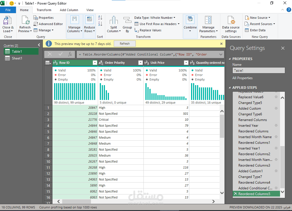Open the Data Type: Whole Number dropdown
The width and height of the screenshot is (292, 211).
click(x=155, y=18)
